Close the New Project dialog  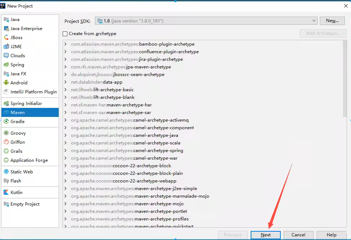[x=346, y=6]
